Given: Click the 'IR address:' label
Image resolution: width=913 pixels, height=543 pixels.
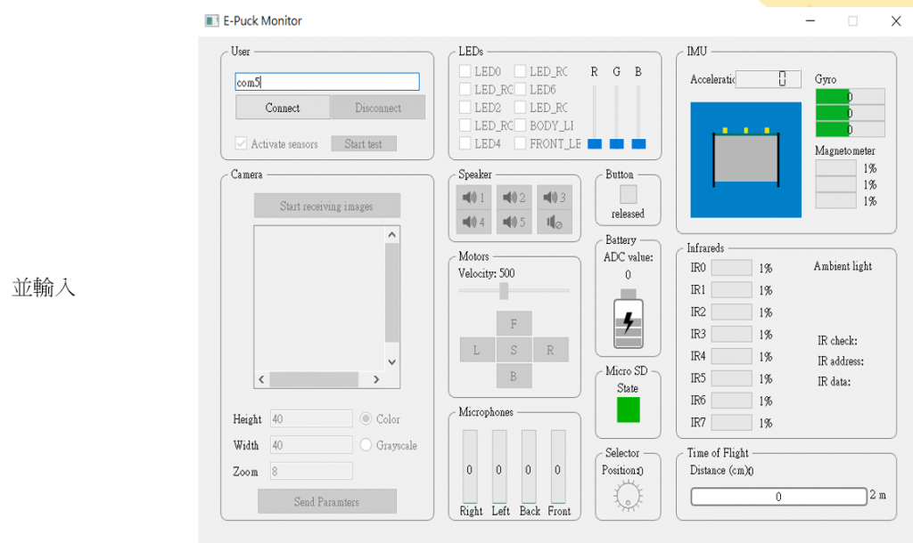Looking at the screenshot, I should click(x=840, y=361).
